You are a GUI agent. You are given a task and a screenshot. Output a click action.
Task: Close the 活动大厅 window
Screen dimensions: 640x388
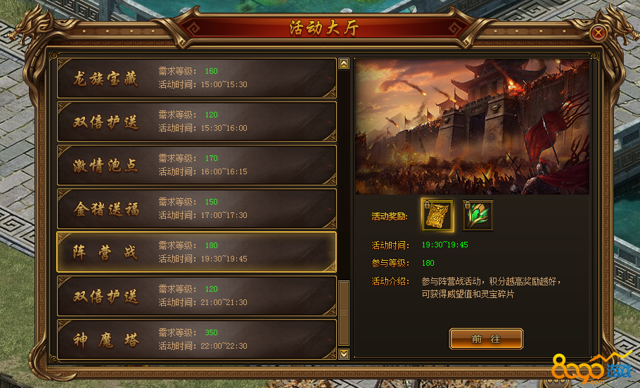pyautogui.click(x=599, y=33)
